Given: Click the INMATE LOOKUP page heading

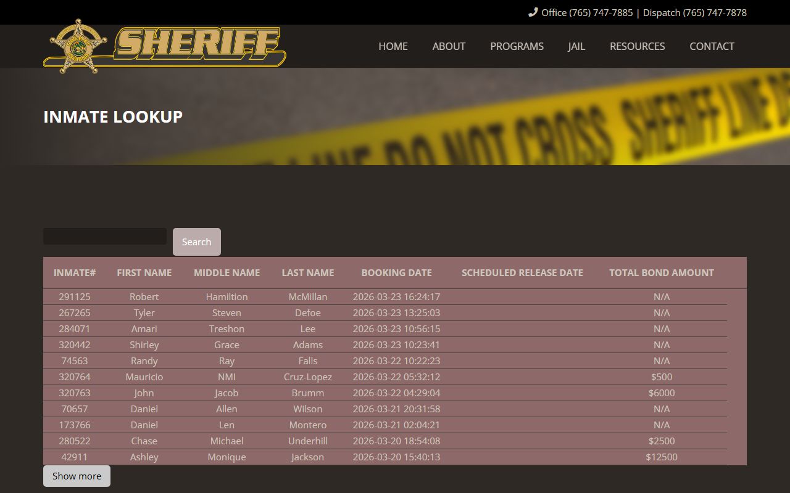Looking at the screenshot, I should [x=113, y=116].
